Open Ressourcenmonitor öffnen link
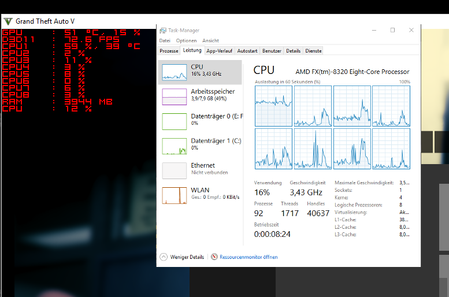This screenshot has height=297, width=449. point(248,257)
